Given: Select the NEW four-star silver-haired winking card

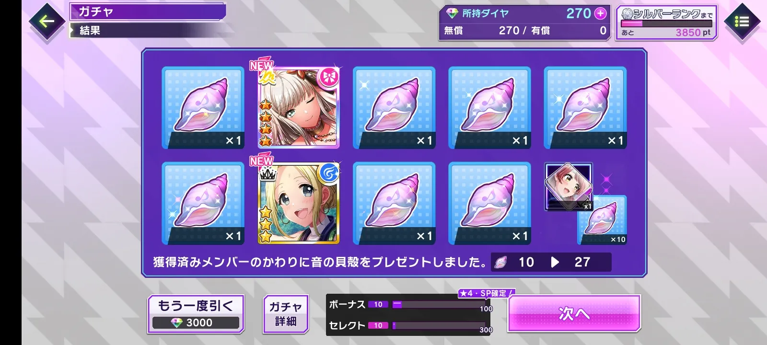Looking at the screenshot, I should coord(298,107).
